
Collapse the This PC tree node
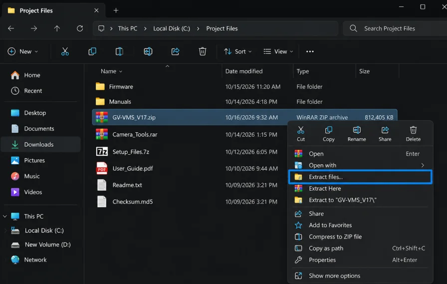pyautogui.click(x=5, y=217)
